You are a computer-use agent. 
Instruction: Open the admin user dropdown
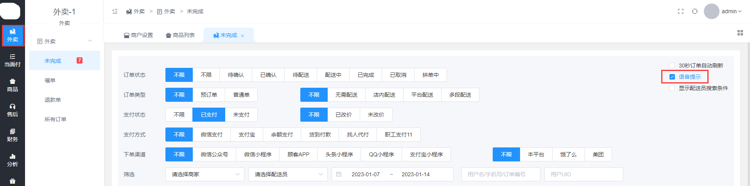tap(732, 11)
